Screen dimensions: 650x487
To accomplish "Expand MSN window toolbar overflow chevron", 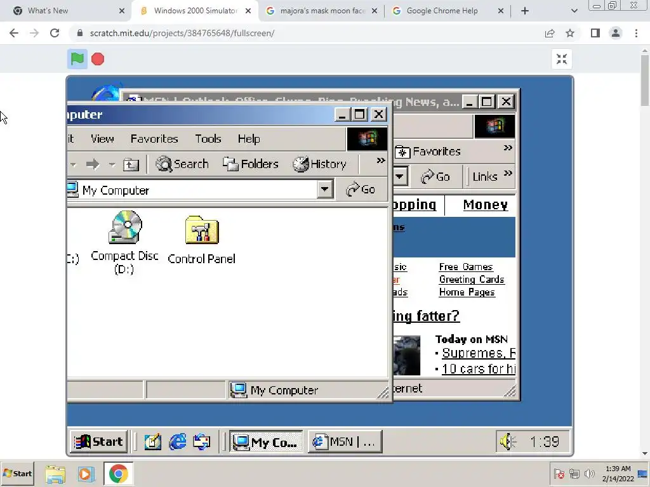I will (x=508, y=148).
